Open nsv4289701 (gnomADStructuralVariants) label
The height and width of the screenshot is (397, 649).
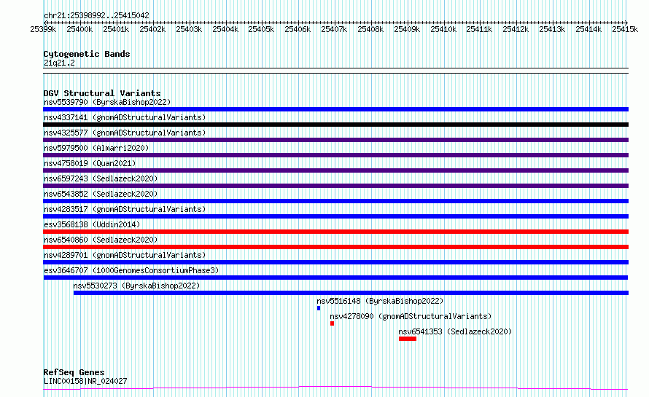click(x=125, y=255)
